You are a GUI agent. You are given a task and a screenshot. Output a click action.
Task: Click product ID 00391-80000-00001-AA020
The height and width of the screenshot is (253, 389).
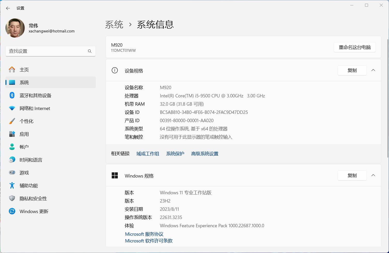point(187,121)
